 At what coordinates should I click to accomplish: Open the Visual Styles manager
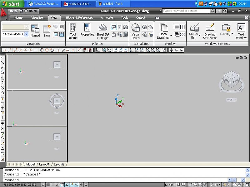[x=136, y=31]
